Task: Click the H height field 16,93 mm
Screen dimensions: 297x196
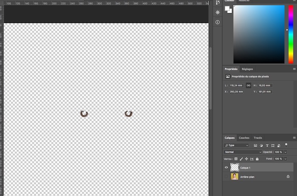Action: 265,86
